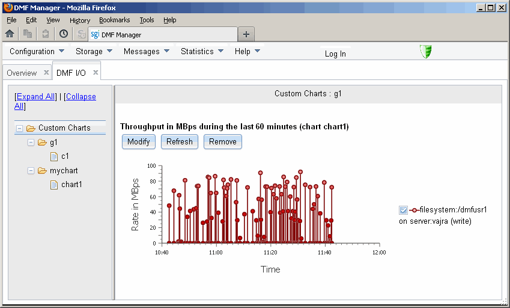Collapse the mychart folder node
Viewport: 510px width, 308px height.
pyautogui.click(x=31, y=171)
